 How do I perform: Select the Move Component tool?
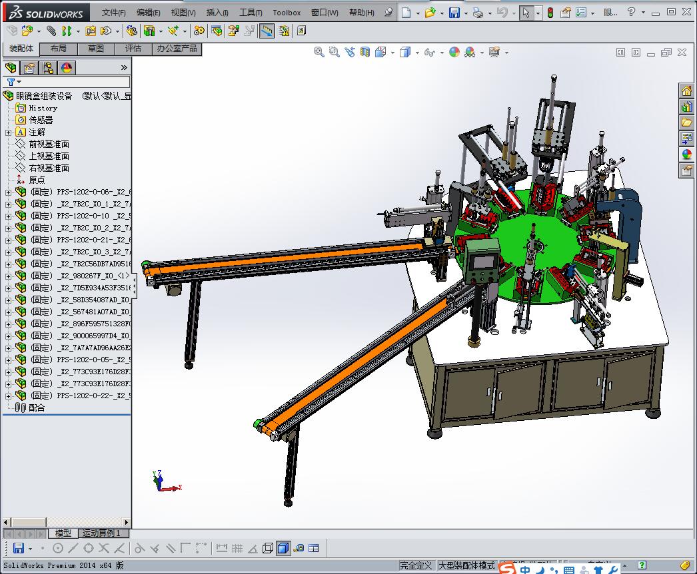coord(106,31)
